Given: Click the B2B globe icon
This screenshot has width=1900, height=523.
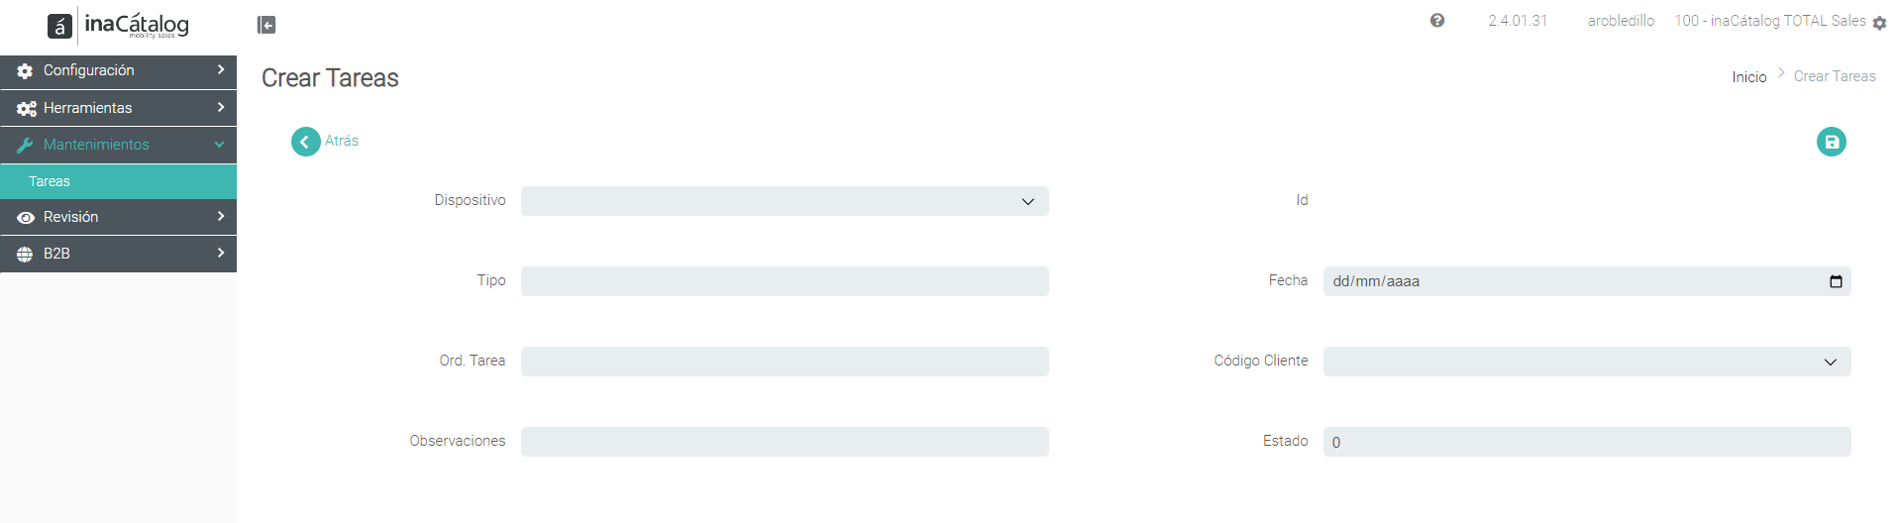Looking at the screenshot, I should (x=25, y=254).
